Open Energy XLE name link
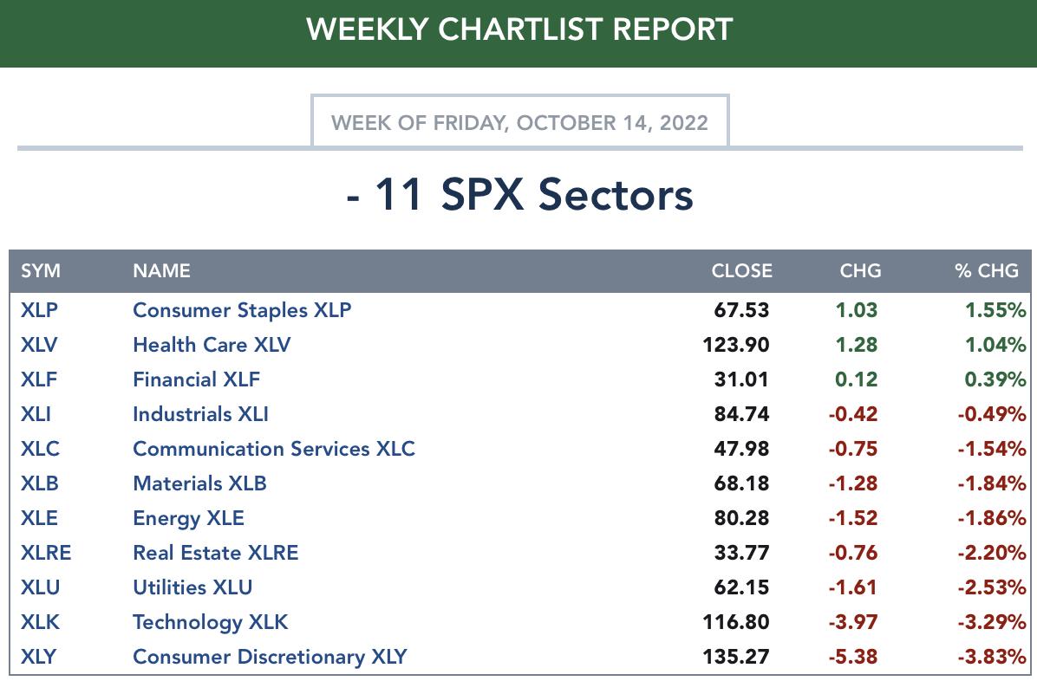 coord(188,518)
